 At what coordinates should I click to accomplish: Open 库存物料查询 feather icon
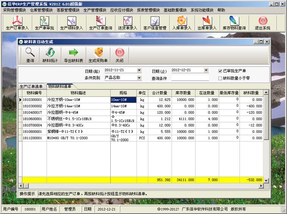coord(234,23)
